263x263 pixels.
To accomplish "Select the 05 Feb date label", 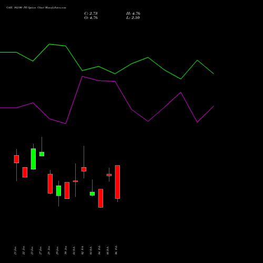I will click(108, 250).
